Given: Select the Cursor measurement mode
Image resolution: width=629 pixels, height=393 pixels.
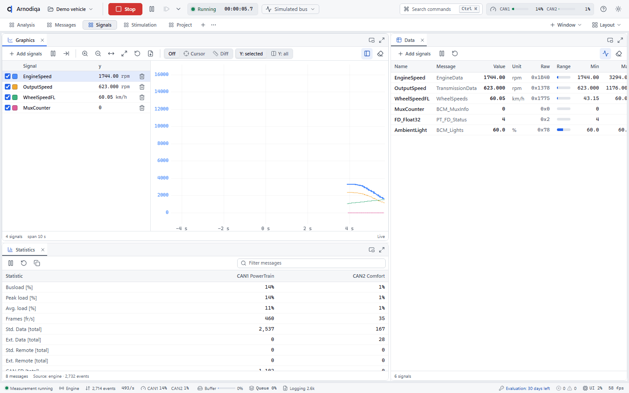Looking at the screenshot, I should click(x=194, y=54).
